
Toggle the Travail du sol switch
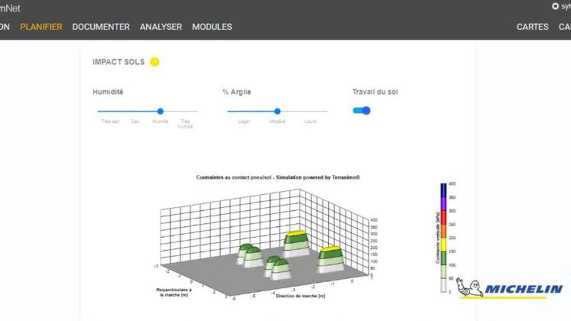tap(361, 110)
